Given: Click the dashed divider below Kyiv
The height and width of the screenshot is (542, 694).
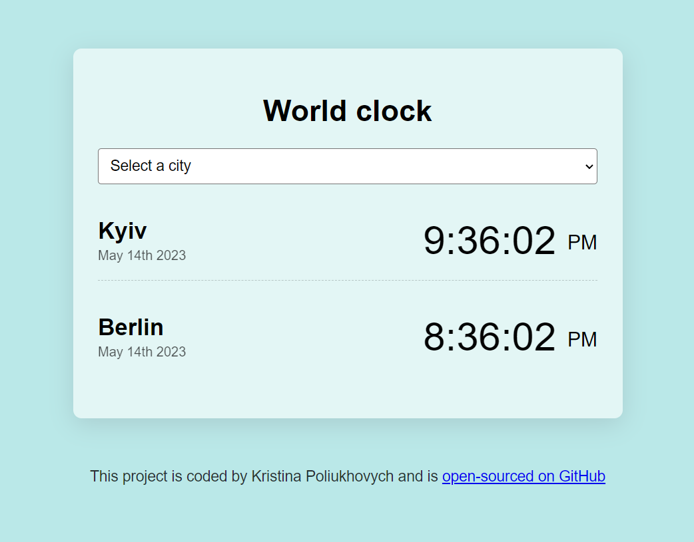Looking at the screenshot, I should coord(347,281).
